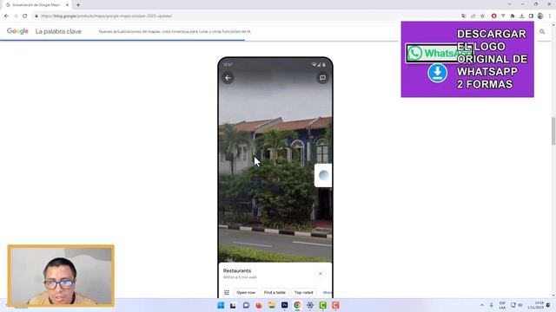Select the Find a table filter chip
This screenshot has width=556, height=312.
coord(275,293)
